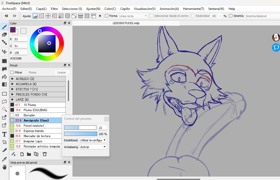Open the Seleccionar (S) menu
The height and width of the screenshot is (180, 280).
coord(72,9)
